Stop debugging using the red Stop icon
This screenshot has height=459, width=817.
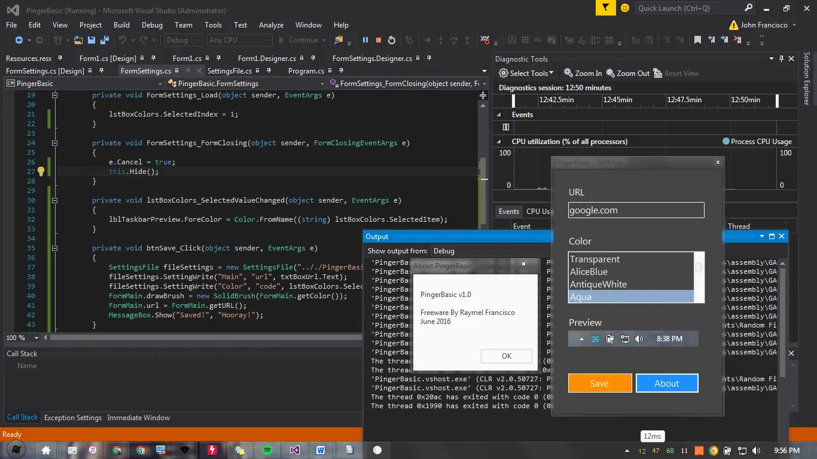[x=377, y=39]
